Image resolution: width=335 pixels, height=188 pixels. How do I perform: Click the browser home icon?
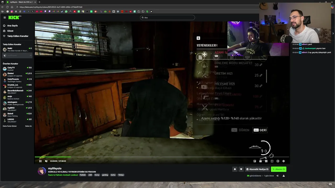(x=12, y=7)
